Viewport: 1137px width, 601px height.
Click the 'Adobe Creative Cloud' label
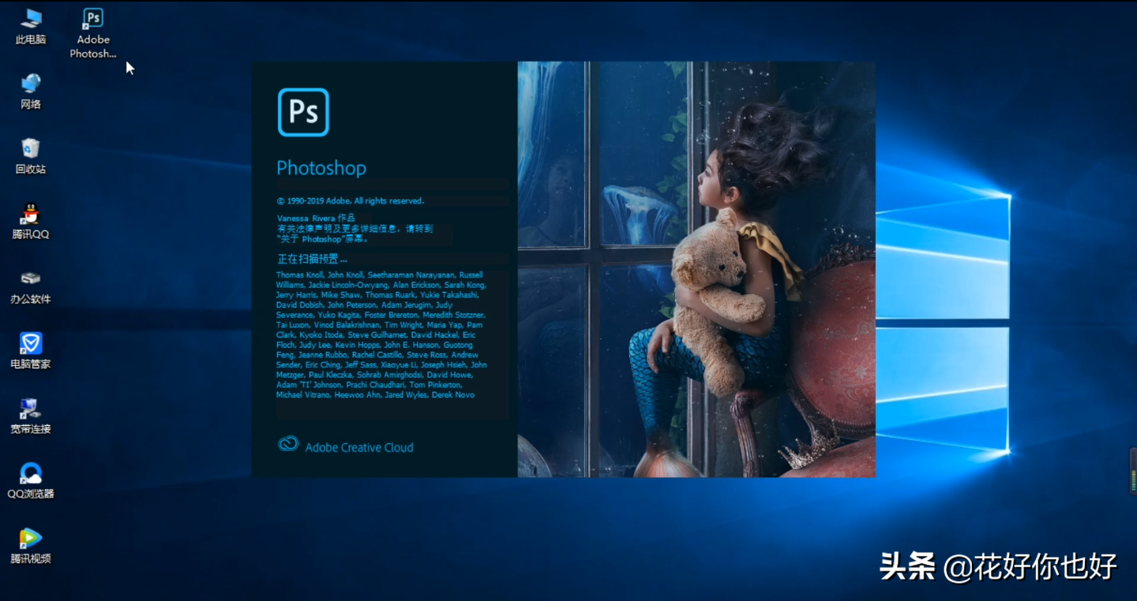(359, 447)
